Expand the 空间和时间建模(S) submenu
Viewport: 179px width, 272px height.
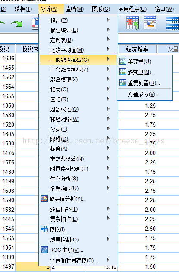click(x=79, y=260)
